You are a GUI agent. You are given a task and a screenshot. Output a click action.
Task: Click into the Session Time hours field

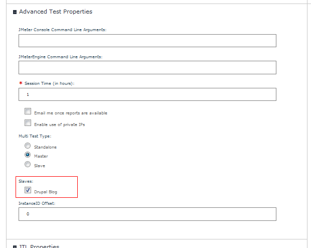tap(147, 94)
